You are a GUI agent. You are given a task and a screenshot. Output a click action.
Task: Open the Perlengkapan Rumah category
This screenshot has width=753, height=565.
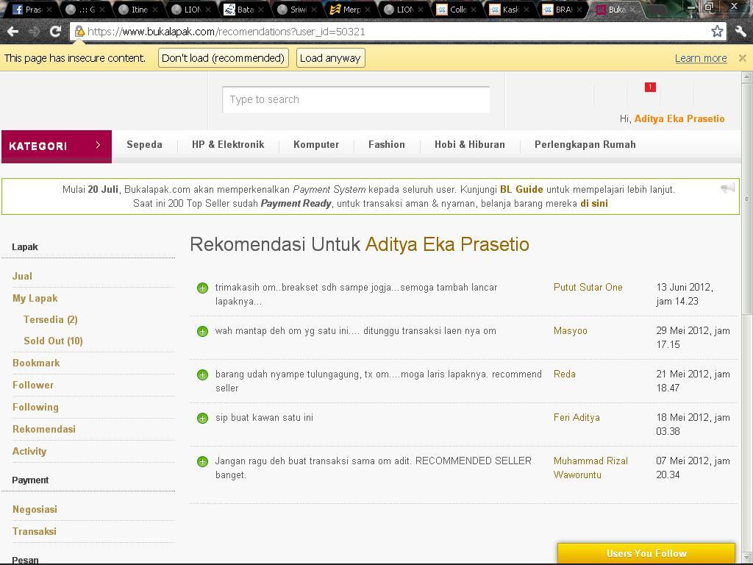[x=585, y=145]
